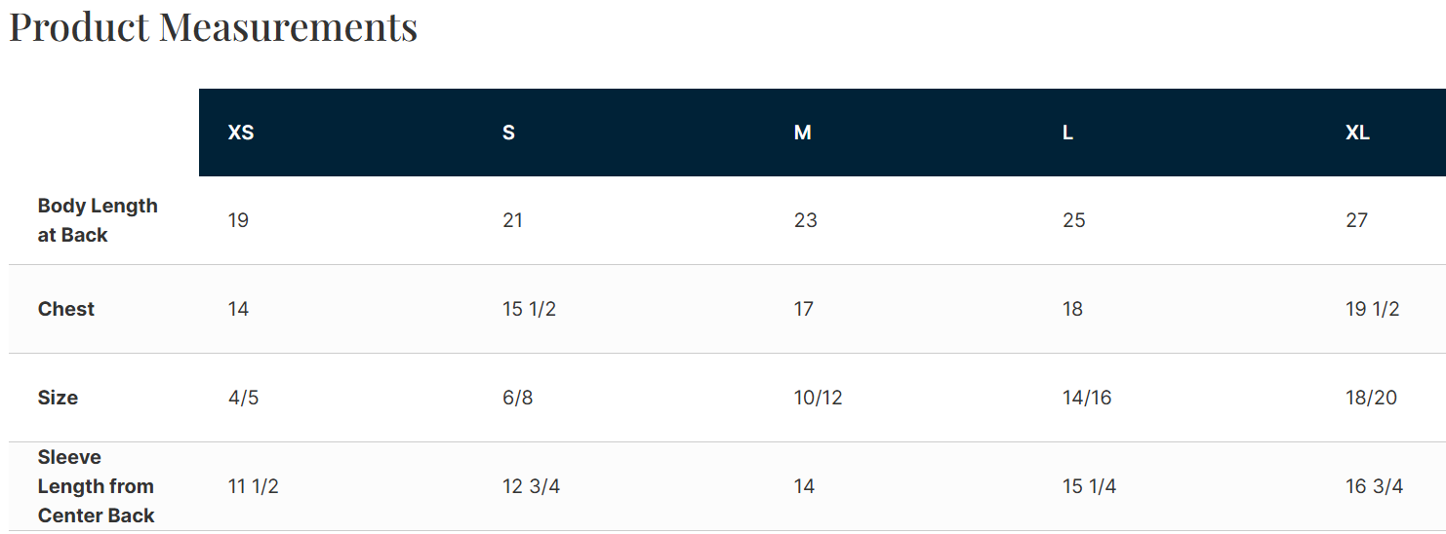The height and width of the screenshot is (534, 1446).
Task: Select the XL sleeve length 16 3/4
Action: (1374, 486)
